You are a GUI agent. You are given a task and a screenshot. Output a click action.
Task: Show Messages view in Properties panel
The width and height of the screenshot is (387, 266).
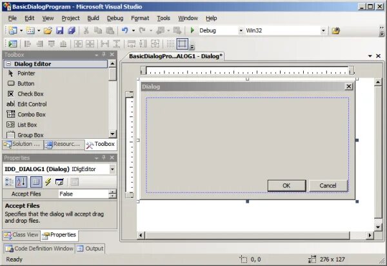pyautogui.click(x=59, y=182)
